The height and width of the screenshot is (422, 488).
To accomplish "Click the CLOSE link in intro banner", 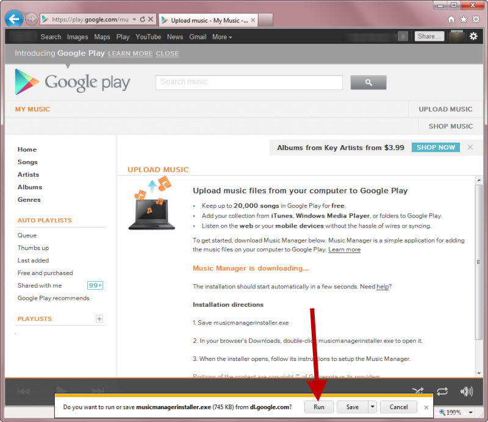I will (x=167, y=54).
